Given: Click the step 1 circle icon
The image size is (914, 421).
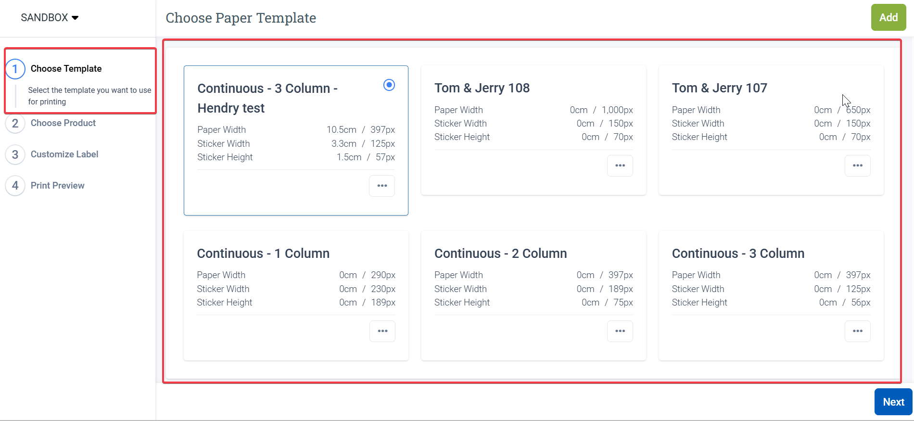Looking at the screenshot, I should coord(15,69).
